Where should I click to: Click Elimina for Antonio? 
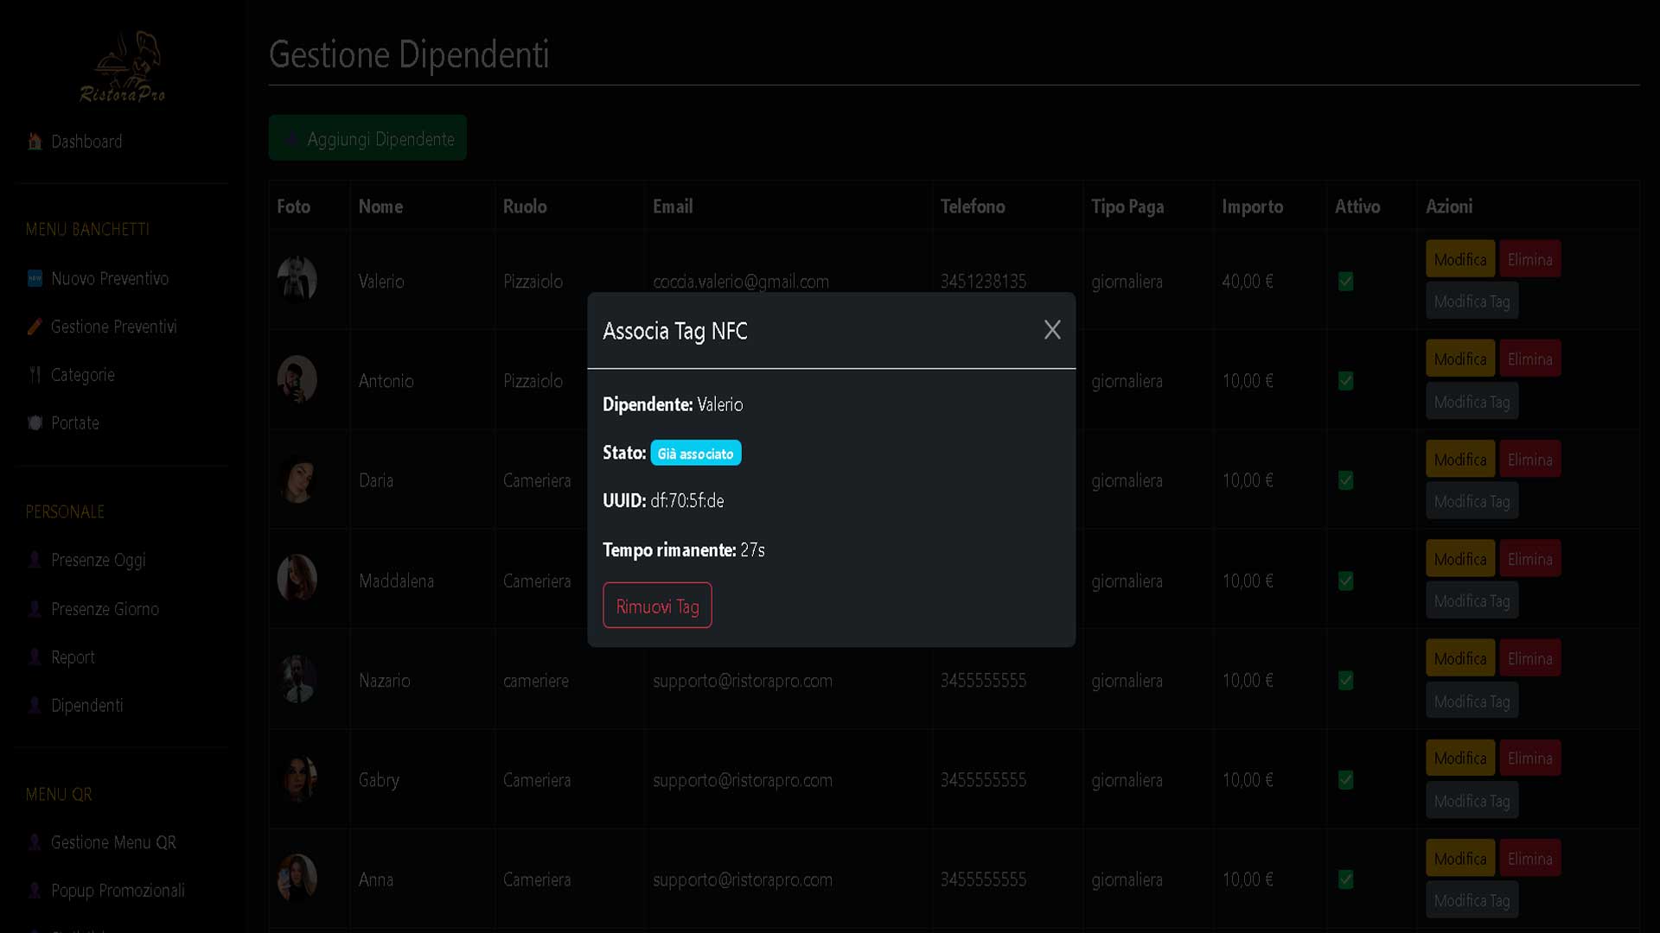tap(1529, 359)
